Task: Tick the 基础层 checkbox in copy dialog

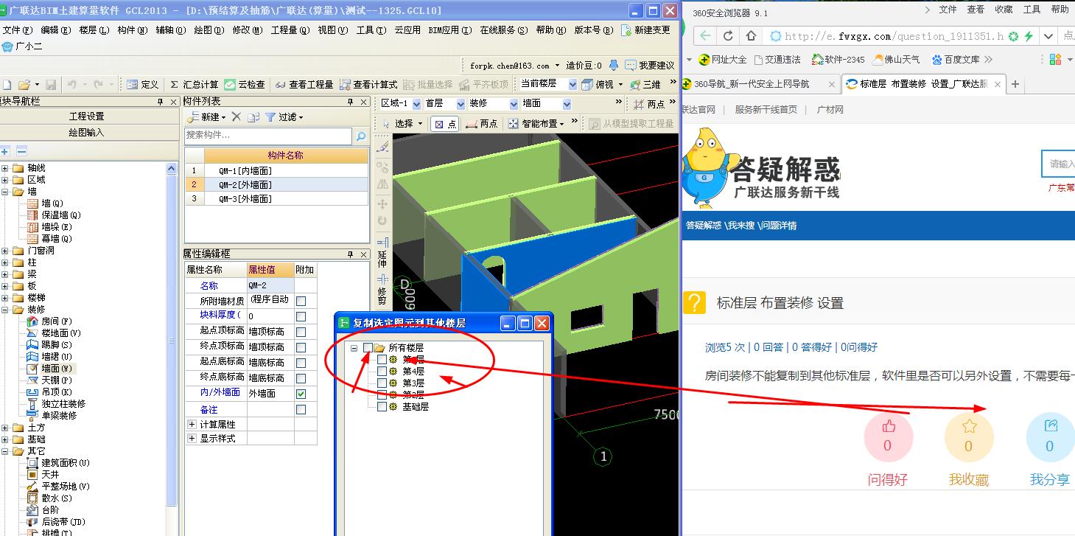Action: [x=382, y=407]
